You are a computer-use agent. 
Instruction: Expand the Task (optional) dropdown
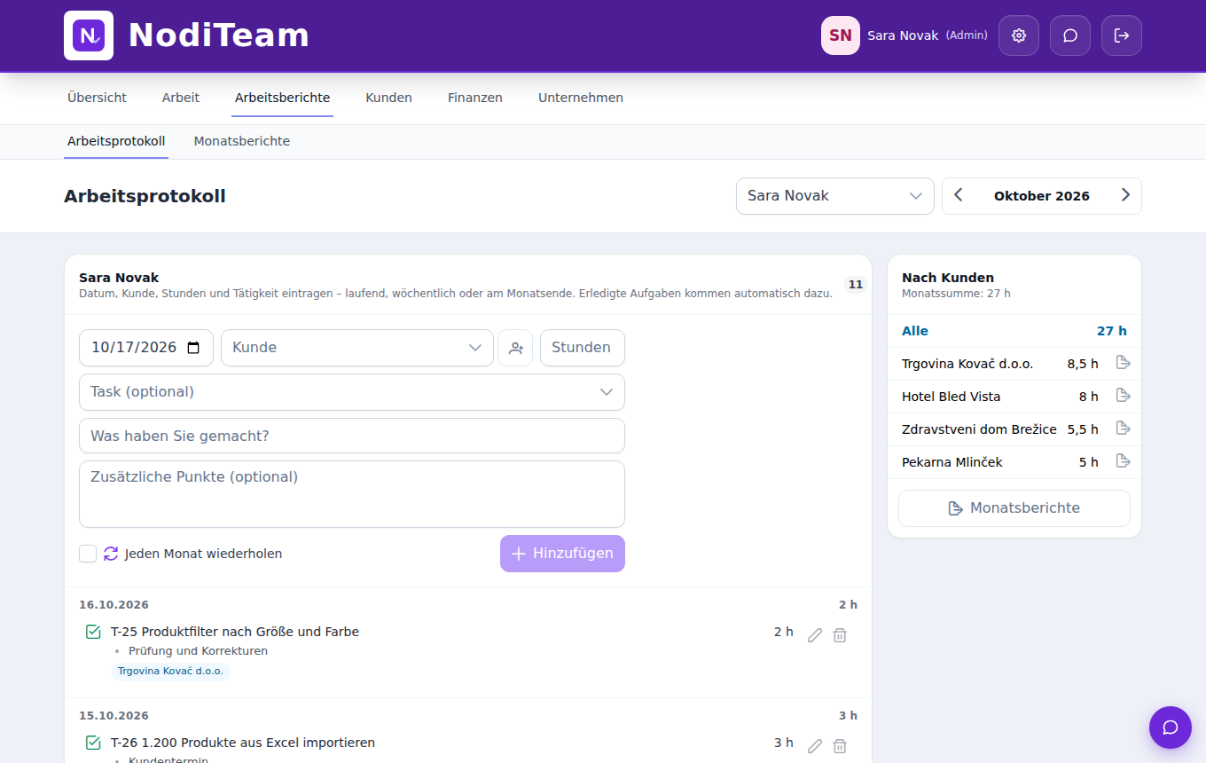pyautogui.click(x=352, y=392)
